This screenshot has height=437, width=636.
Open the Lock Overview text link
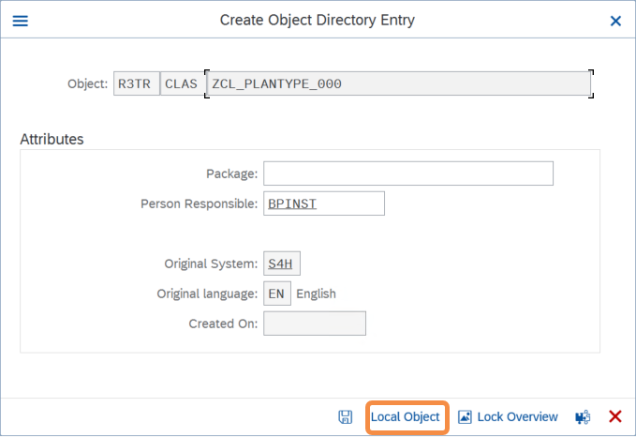pyautogui.click(x=517, y=416)
